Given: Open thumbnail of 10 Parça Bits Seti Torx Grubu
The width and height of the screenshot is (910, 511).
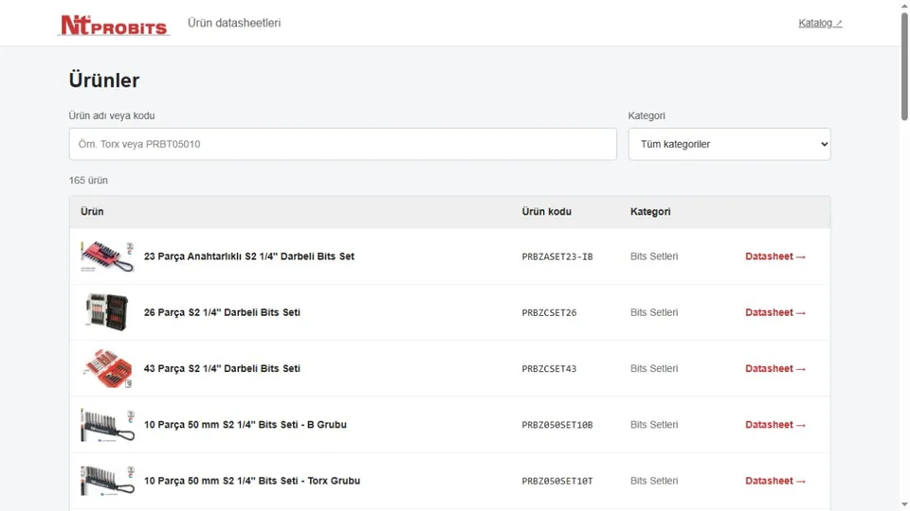Looking at the screenshot, I should pyautogui.click(x=107, y=481).
